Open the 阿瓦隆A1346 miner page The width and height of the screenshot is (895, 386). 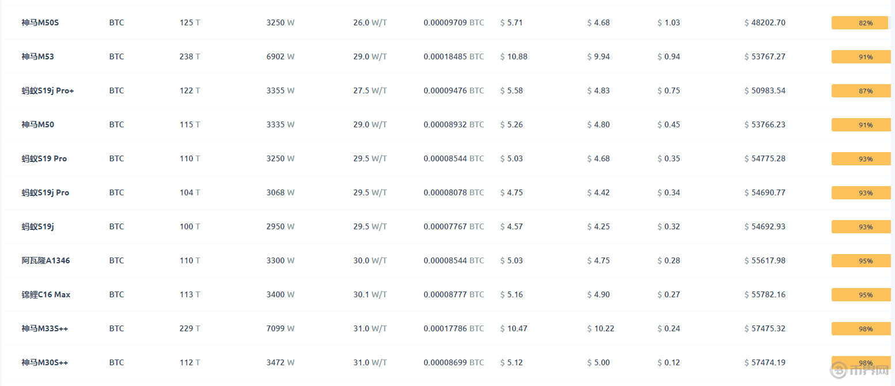pyautogui.click(x=46, y=260)
